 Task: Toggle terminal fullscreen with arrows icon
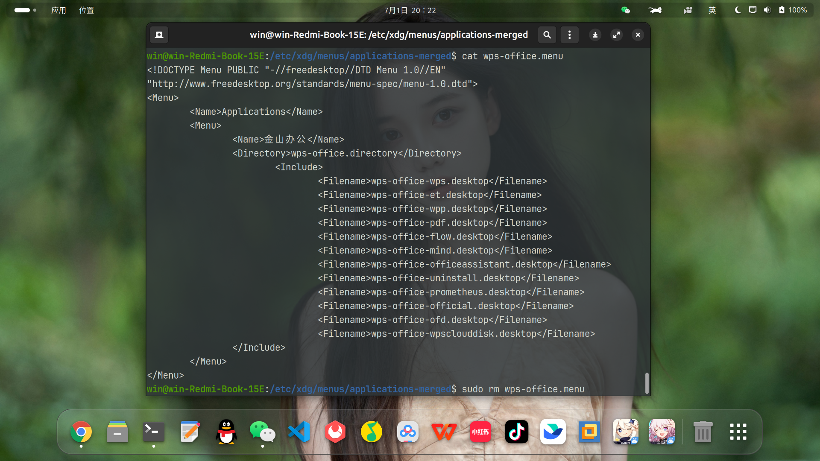point(616,35)
